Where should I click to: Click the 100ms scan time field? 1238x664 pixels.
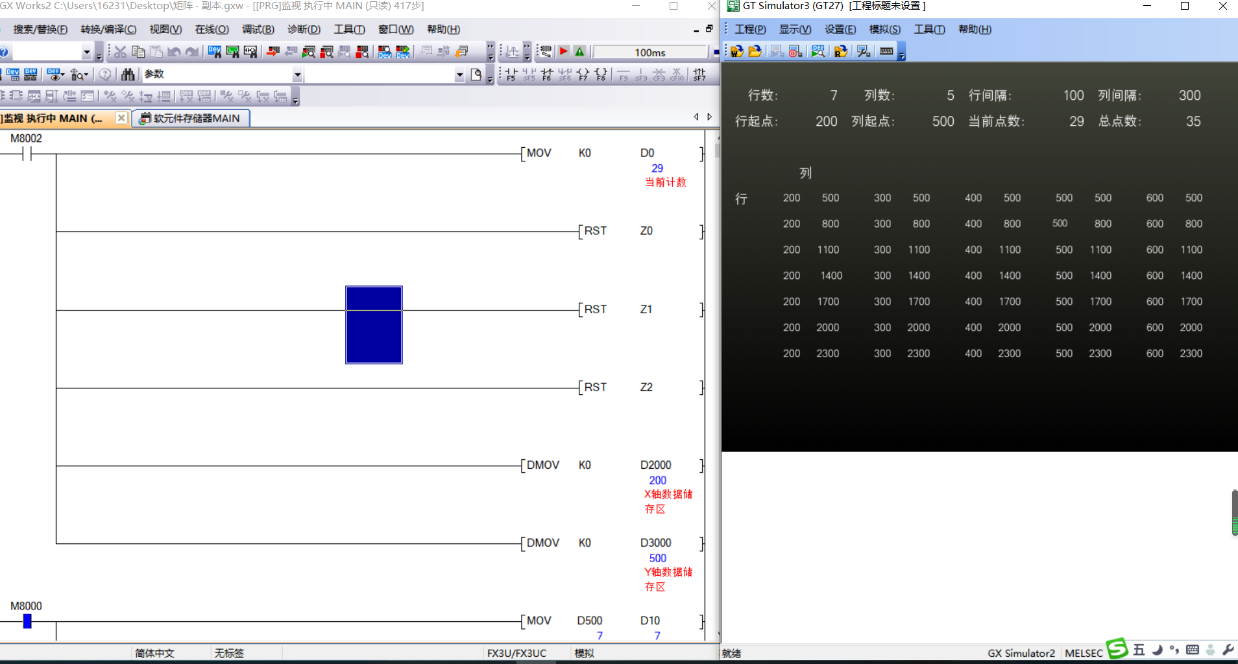(x=649, y=53)
